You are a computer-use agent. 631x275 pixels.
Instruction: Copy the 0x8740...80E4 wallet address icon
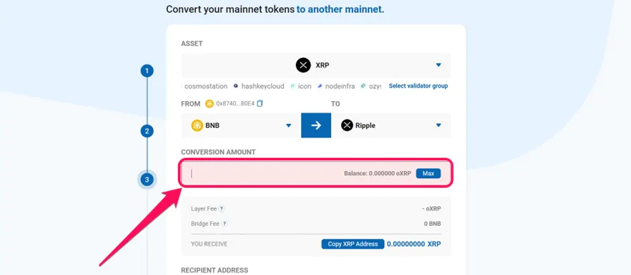click(x=260, y=104)
